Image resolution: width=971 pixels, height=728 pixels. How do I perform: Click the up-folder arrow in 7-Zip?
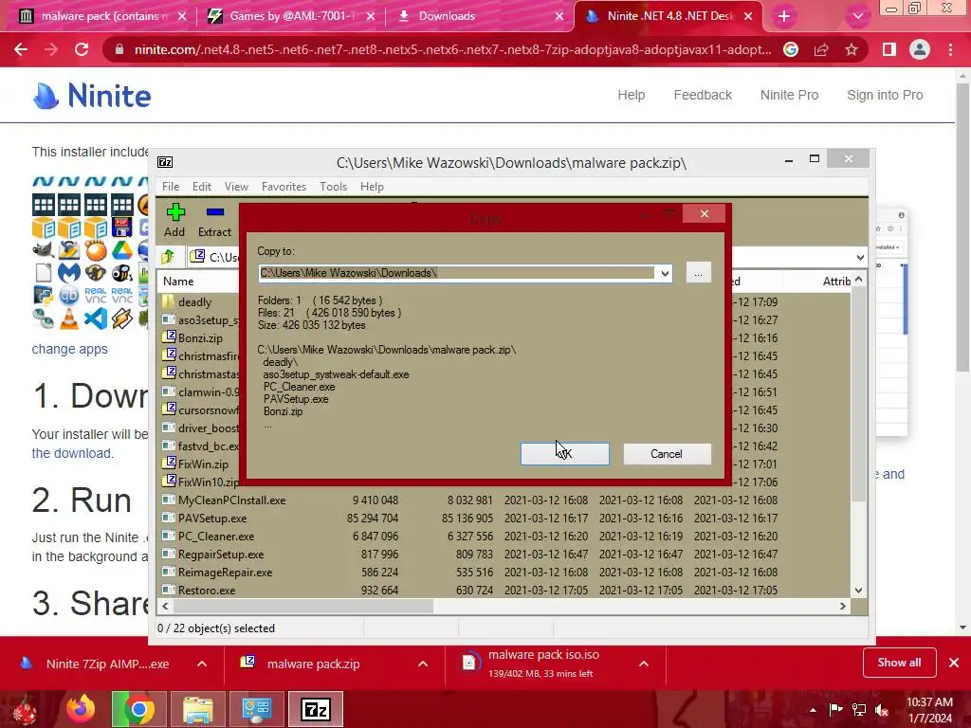point(168,256)
